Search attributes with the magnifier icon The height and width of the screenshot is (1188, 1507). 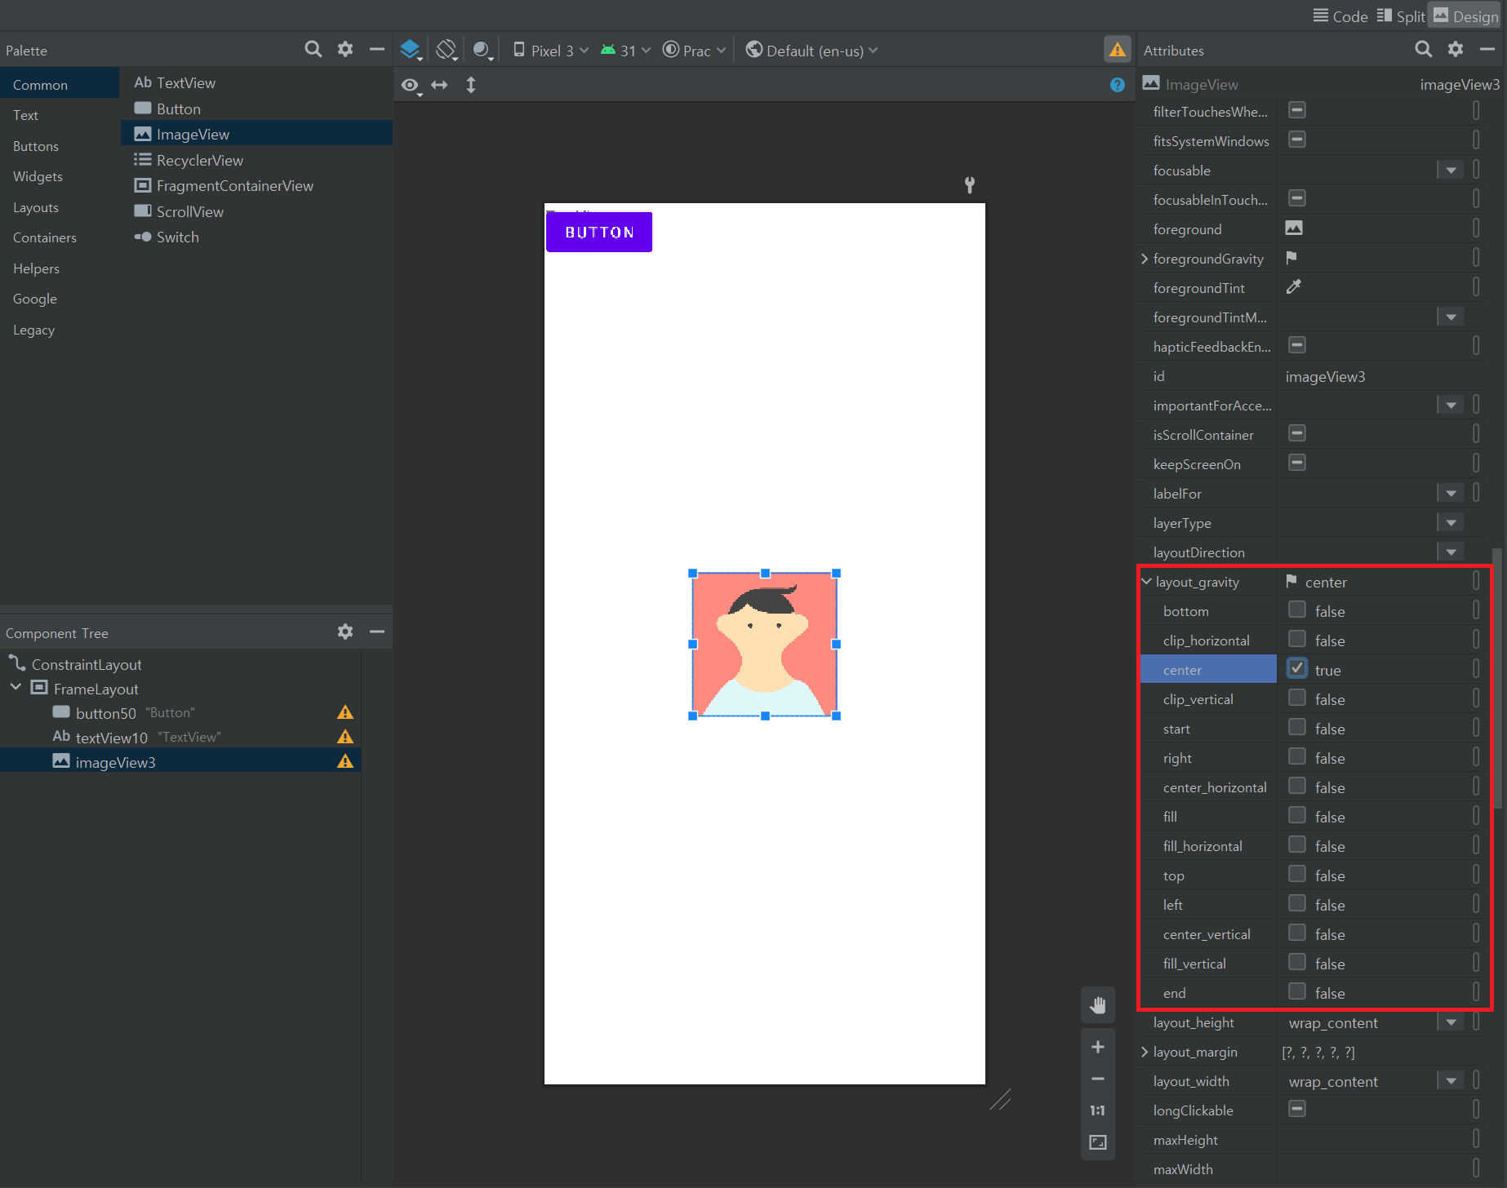point(1423,50)
